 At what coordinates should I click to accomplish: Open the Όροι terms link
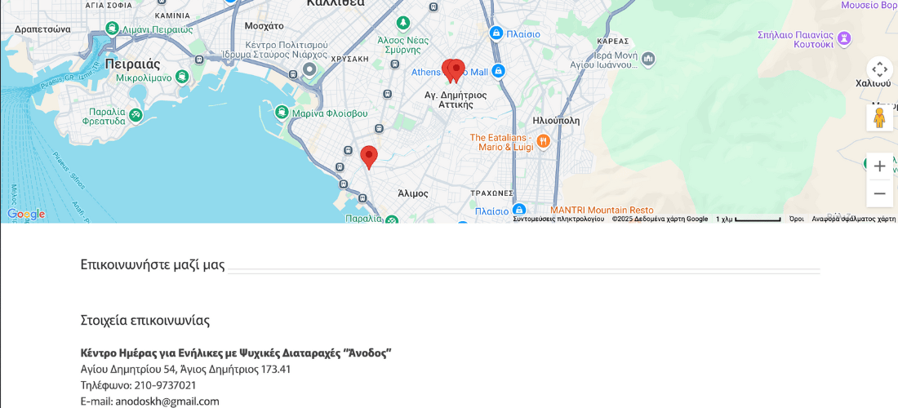796,220
